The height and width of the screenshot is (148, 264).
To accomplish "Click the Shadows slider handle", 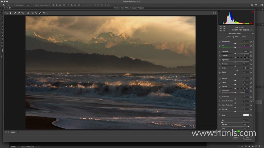I will (x=235, y=66).
